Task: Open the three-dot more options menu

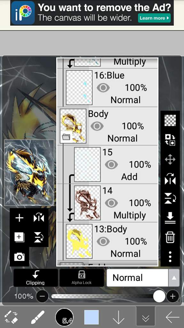Action: pyautogui.click(x=170, y=257)
